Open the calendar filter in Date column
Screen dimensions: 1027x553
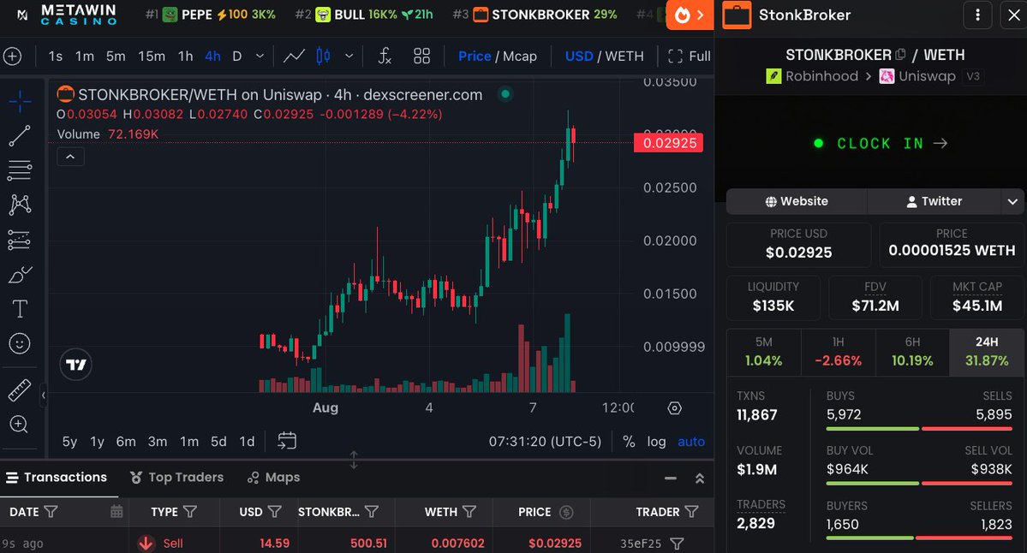click(116, 512)
